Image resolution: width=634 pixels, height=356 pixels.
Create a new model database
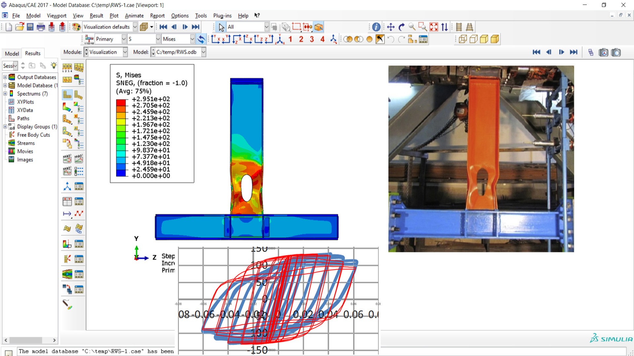(9, 27)
